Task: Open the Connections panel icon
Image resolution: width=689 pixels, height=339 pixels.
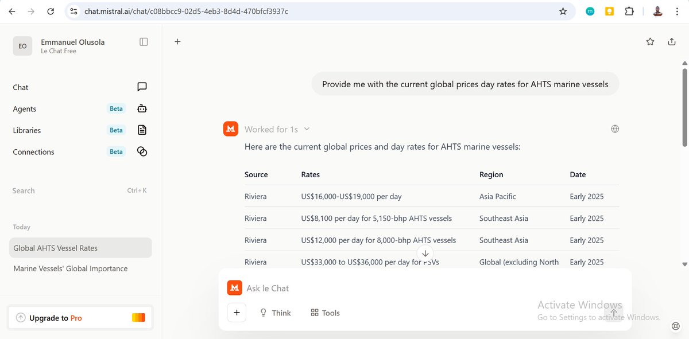Action: click(x=142, y=151)
